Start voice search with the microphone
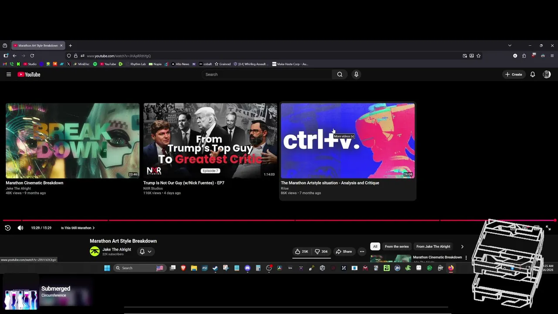 click(x=356, y=75)
